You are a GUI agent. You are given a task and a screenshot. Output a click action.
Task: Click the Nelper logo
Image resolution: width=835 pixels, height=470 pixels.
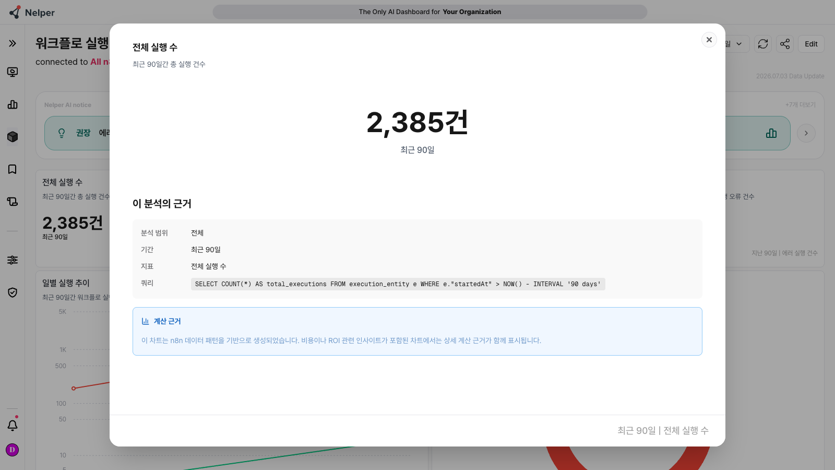click(32, 12)
